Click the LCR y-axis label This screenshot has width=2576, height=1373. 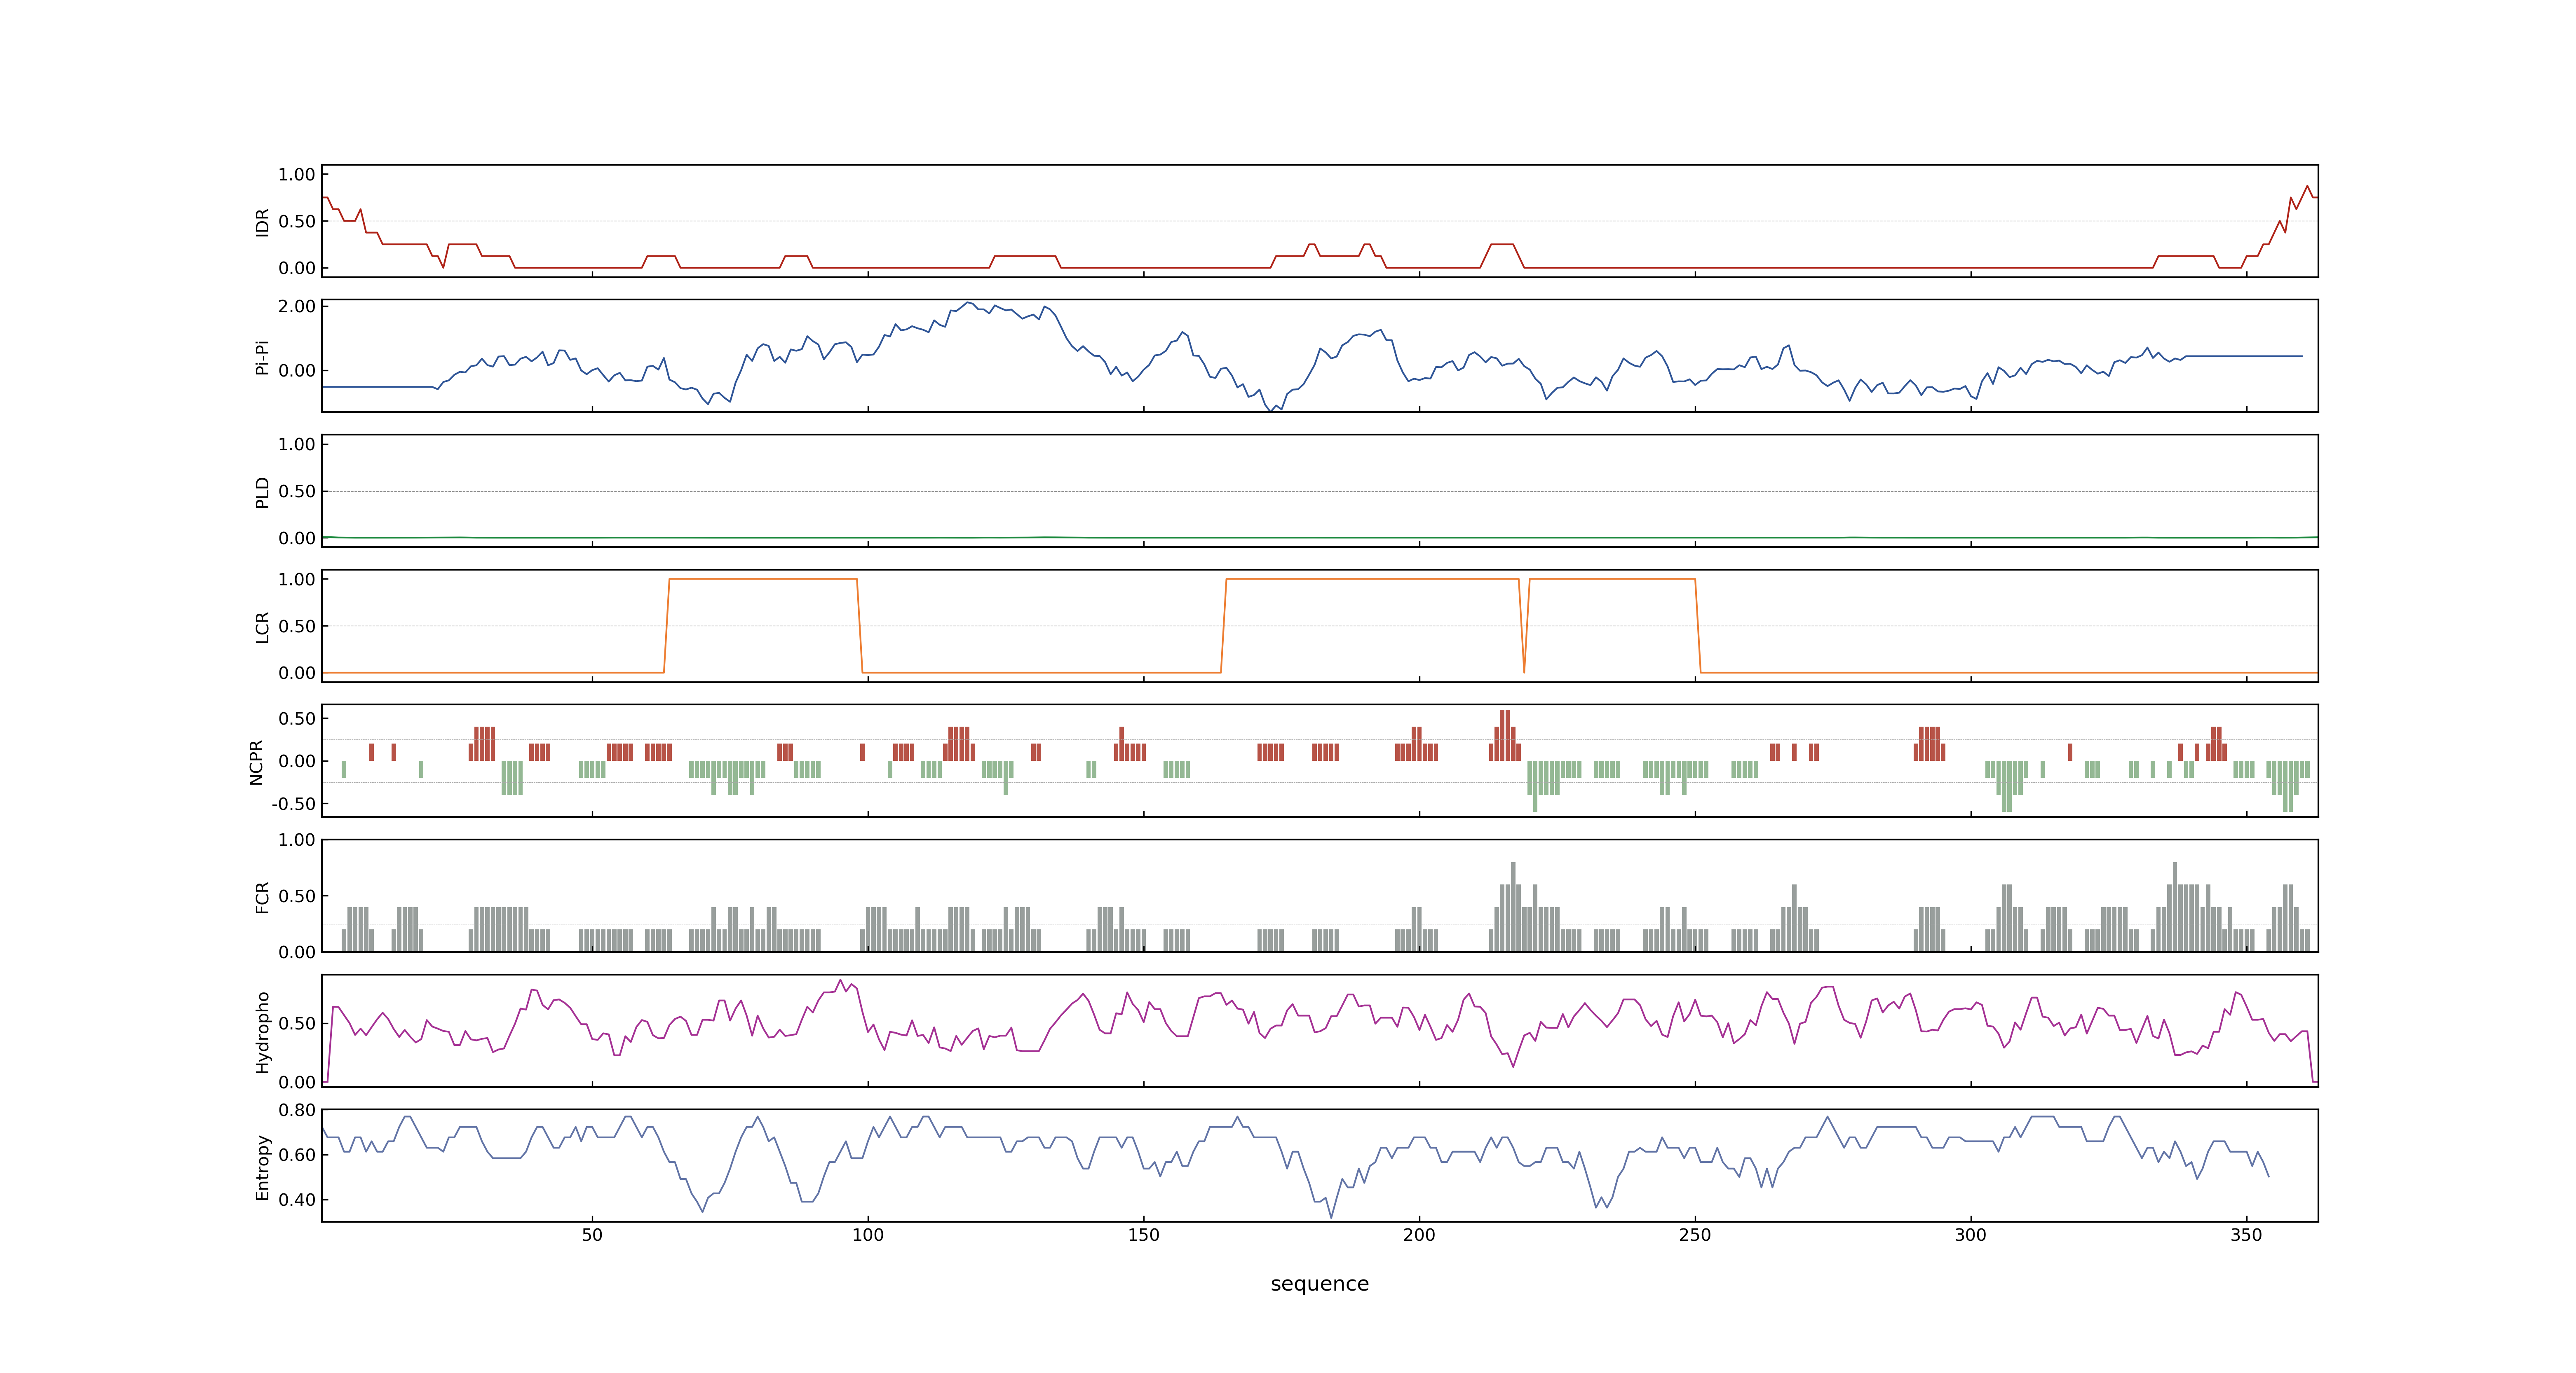[x=262, y=627]
